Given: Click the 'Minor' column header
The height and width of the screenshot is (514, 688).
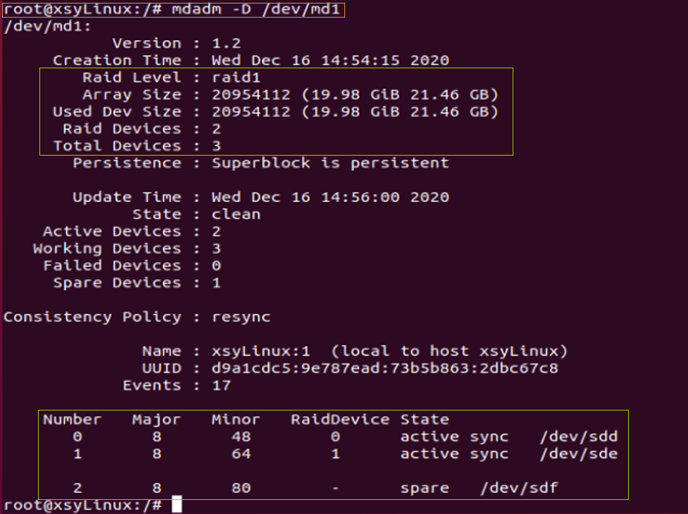Looking at the screenshot, I should click(236, 420).
